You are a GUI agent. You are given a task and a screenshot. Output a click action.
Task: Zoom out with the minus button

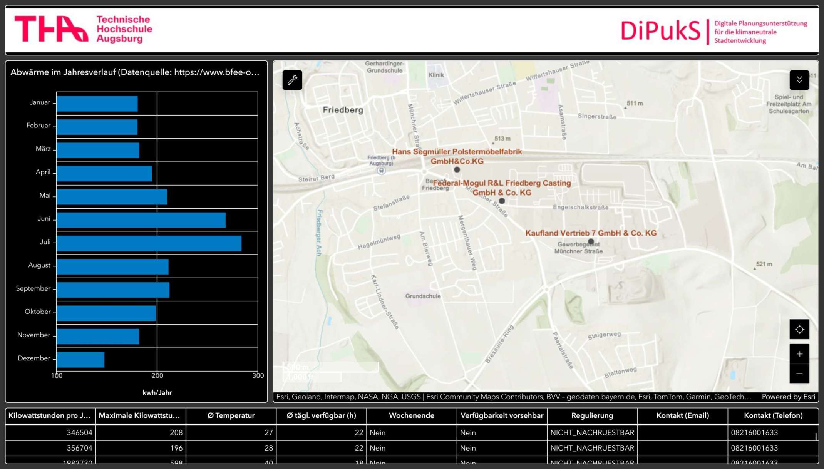coord(799,374)
